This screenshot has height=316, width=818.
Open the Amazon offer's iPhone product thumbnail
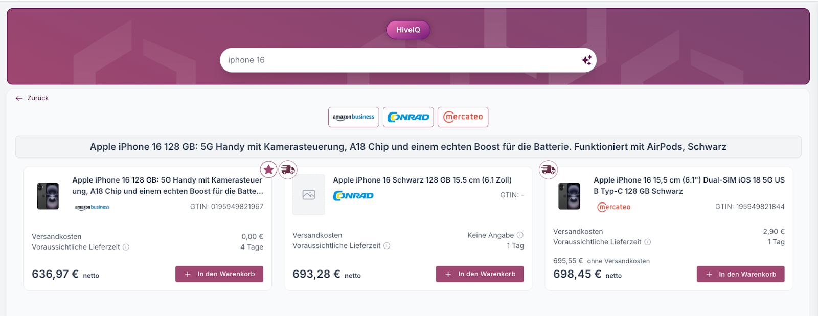[x=48, y=196]
